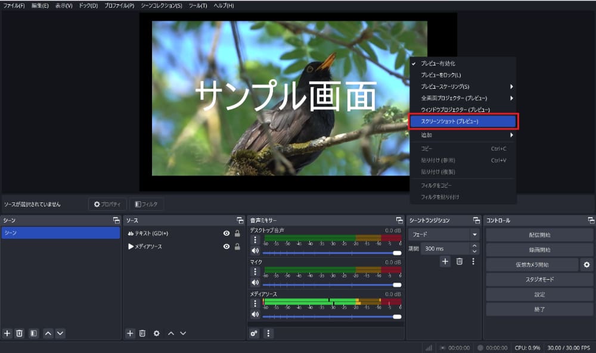
Task: Undock the シーントランジション panel
Action: click(476, 220)
